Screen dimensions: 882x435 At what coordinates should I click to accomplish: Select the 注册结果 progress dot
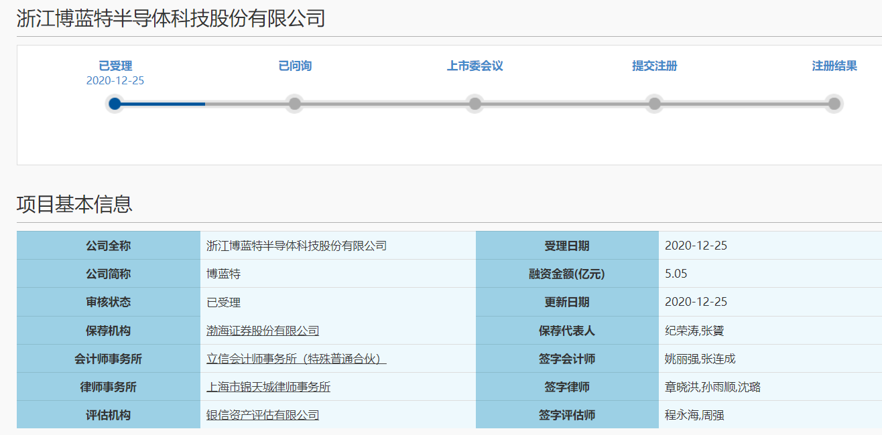tap(834, 104)
